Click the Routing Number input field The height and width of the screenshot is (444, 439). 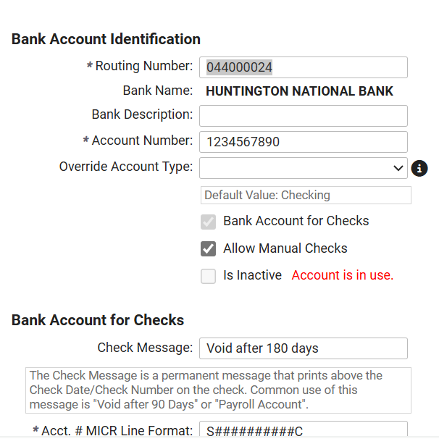(x=303, y=67)
